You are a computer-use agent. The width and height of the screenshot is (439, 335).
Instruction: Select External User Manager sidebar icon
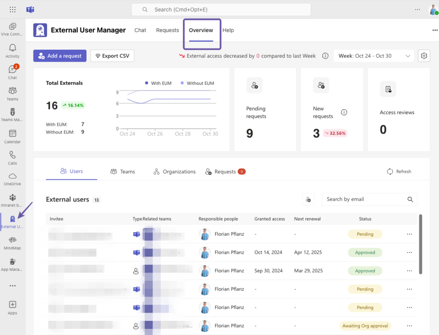(x=12, y=222)
